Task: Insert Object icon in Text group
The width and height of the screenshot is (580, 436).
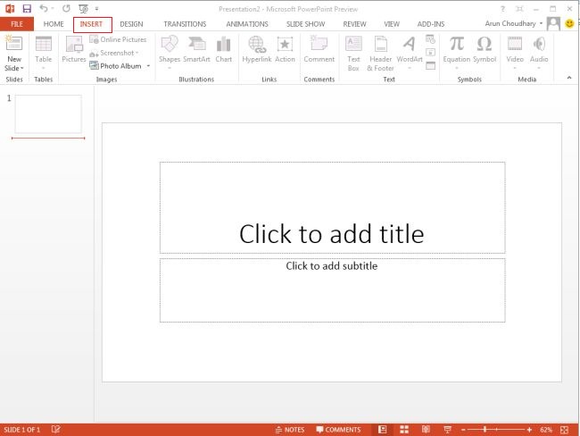Action: [430, 65]
